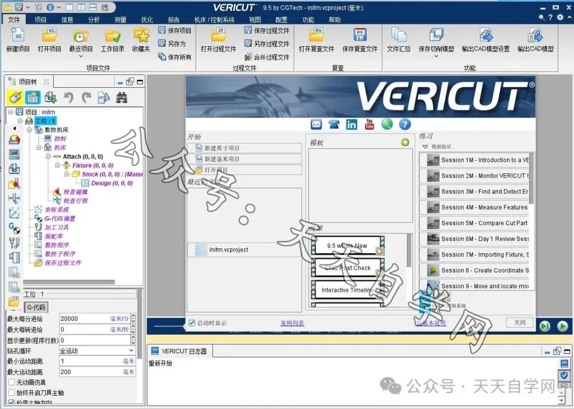Screen dimensions: 574x409
Task: Select the 检查碰撞 tree item
Action: tap(75, 191)
